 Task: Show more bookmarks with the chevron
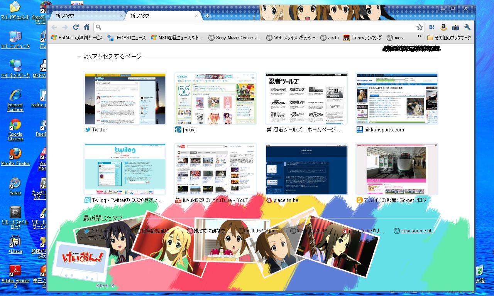[x=420, y=37]
